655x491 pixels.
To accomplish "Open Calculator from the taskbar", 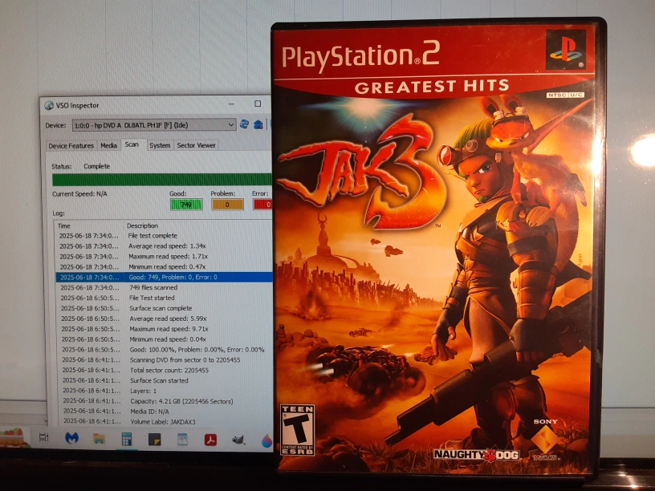I will [126, 438].
